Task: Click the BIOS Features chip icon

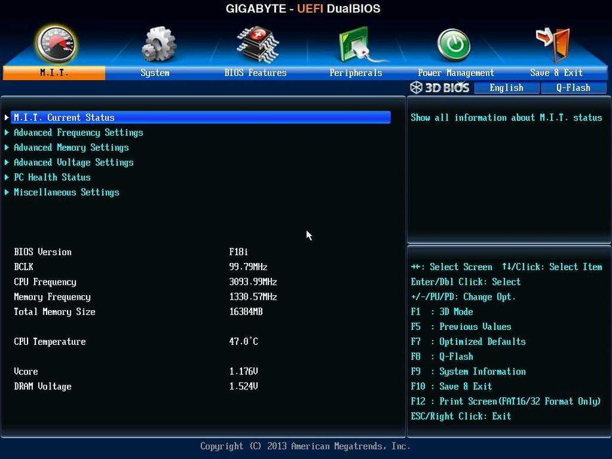Action: pos(257,44)
